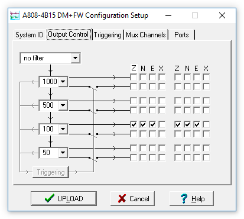Uncheck the first Z checkbox in 100 row
Viewport: 244px width, 219px height.
coord(134,124)
